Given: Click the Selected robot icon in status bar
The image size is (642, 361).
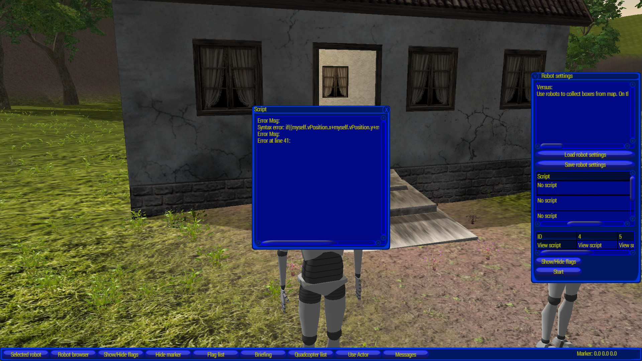Looking at the screenshot, I should (x=25, y=354).
